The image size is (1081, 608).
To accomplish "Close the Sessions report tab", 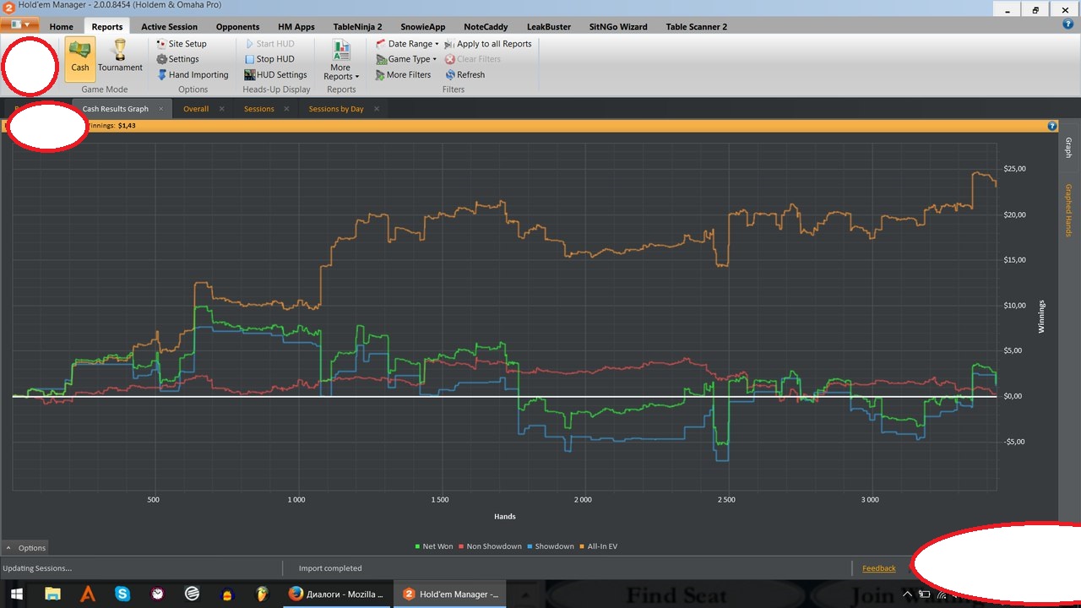I will (x=287, y=109).
